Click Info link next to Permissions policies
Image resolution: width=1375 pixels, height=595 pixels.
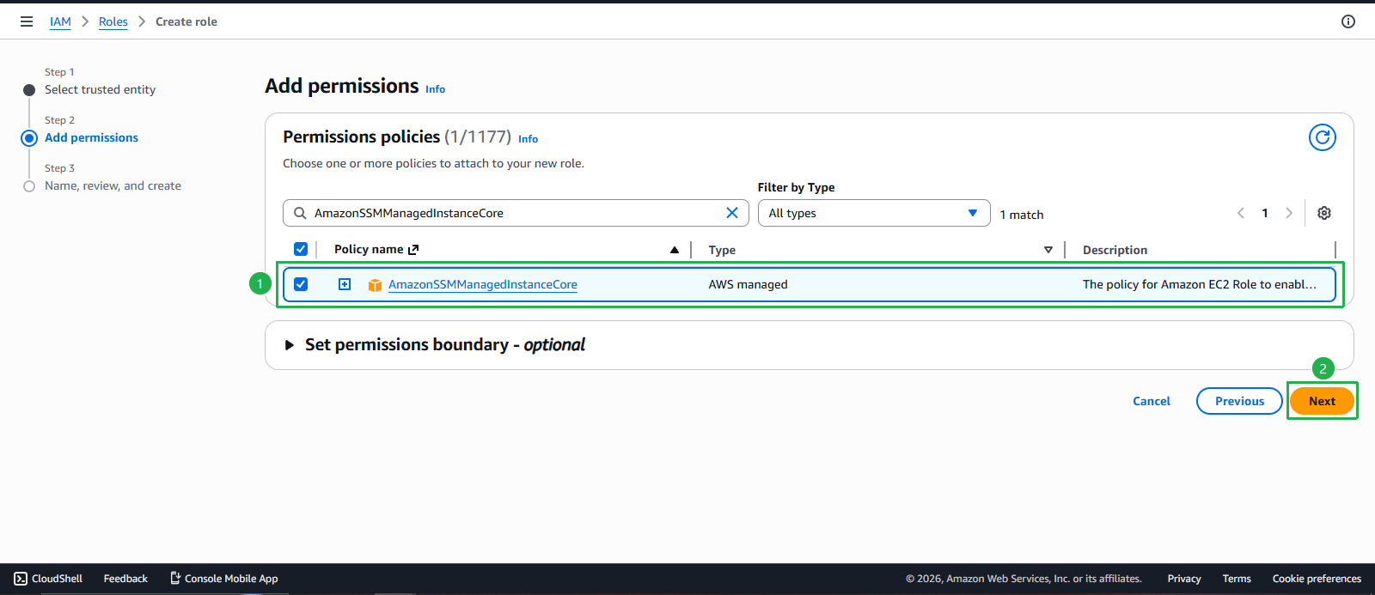529,139
